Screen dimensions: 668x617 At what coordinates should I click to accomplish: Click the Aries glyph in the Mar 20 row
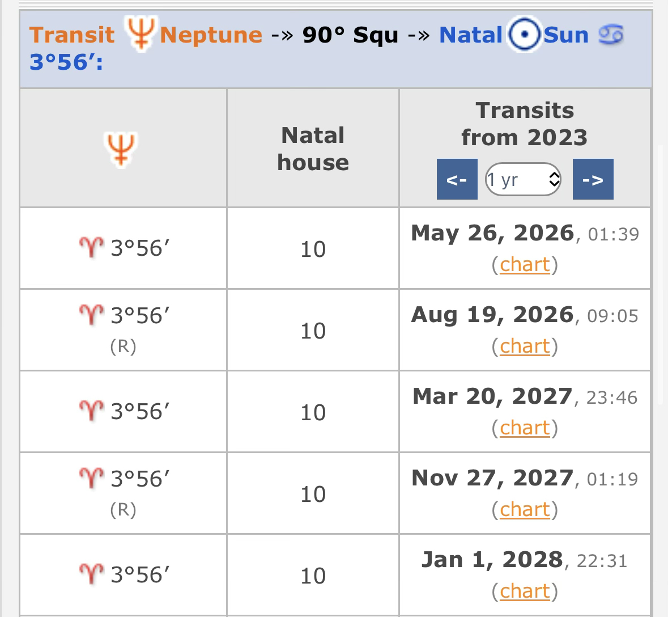tap(91, 411)
